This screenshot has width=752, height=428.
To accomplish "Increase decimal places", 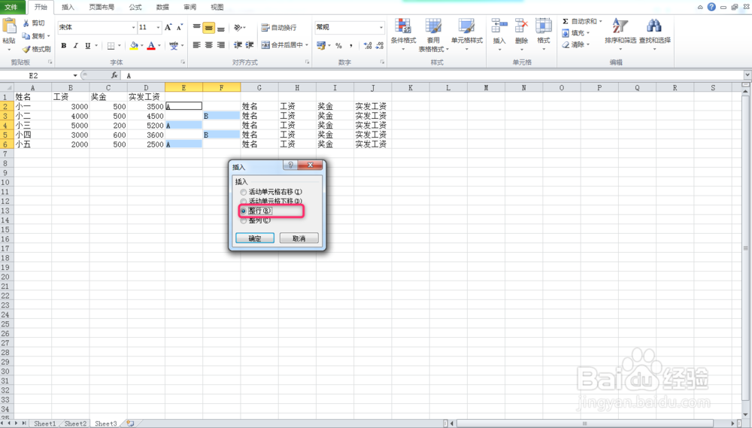I will (368, 46).
